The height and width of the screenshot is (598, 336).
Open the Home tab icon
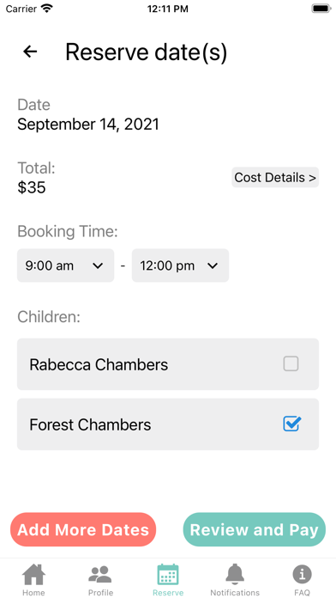click(x=33, y=574)
